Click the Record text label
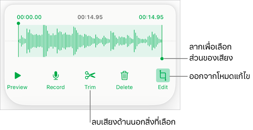This screenshot has width=253, height=130. (56, 87)
